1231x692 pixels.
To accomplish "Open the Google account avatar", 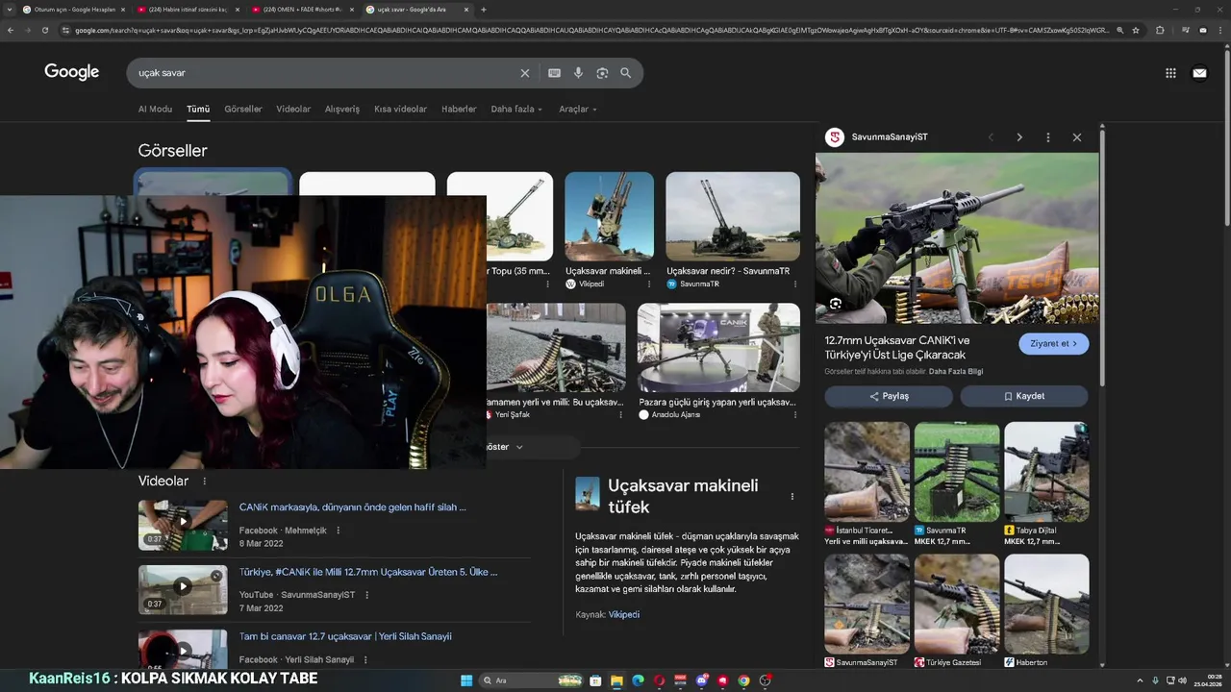I will pos(1199,73).
